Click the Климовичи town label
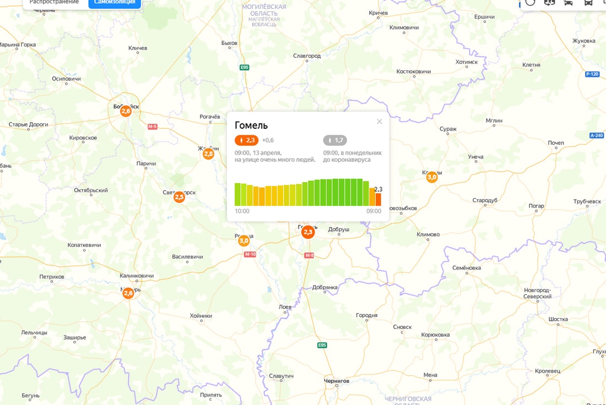Image resolution: width=606 pixels, height=405 pixels. (404, 28)
